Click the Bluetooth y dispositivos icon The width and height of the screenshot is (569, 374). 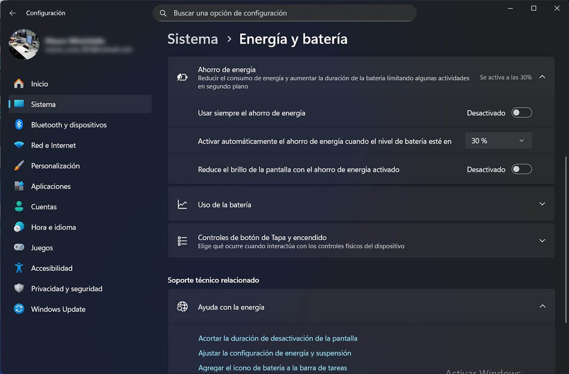(x=19, y=125)
